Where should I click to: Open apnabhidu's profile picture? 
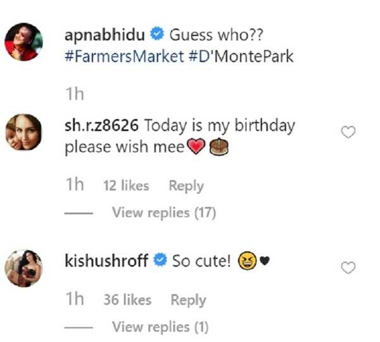pos(23,42)
